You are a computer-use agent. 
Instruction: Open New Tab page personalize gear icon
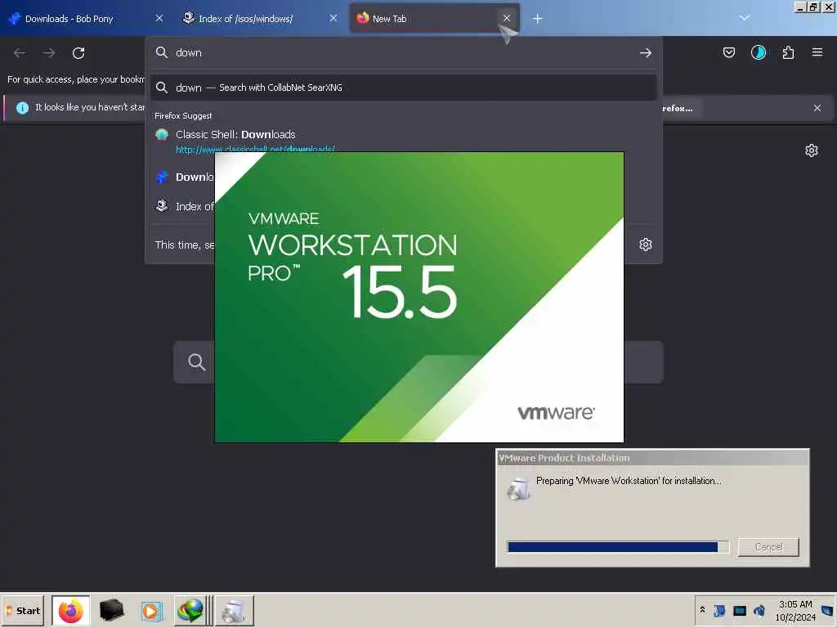812,150
